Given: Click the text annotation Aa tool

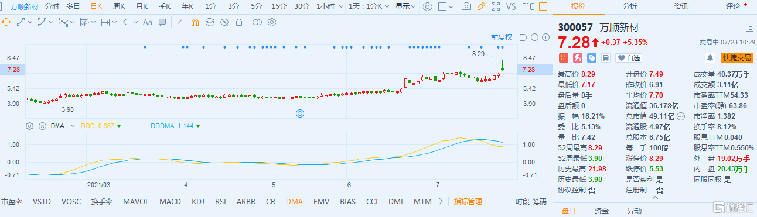Looking at the screenshot, I should tap(147, 22).
